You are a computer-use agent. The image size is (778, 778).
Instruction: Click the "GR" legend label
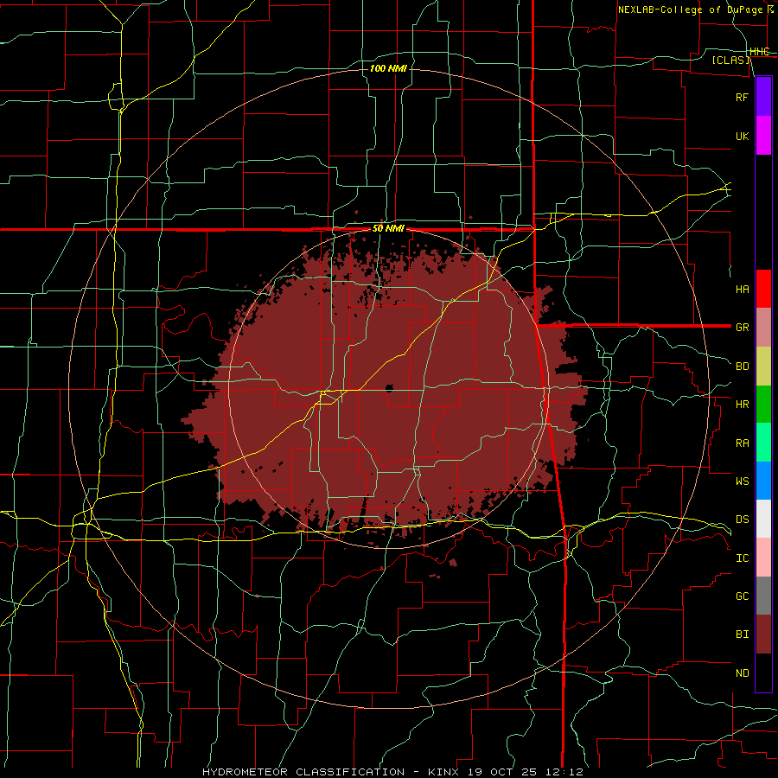[x=743, y=328]
